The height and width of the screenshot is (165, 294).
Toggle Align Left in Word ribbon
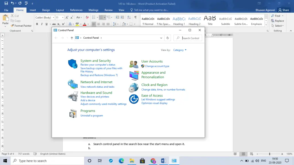94,24
